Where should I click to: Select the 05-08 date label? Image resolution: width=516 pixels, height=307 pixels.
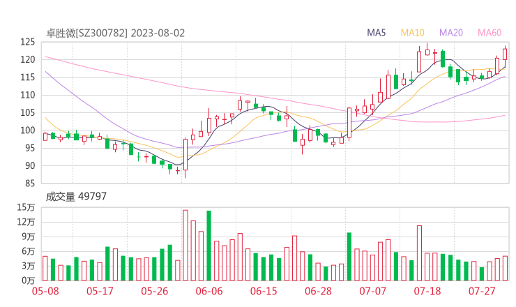tap(45, 292)
